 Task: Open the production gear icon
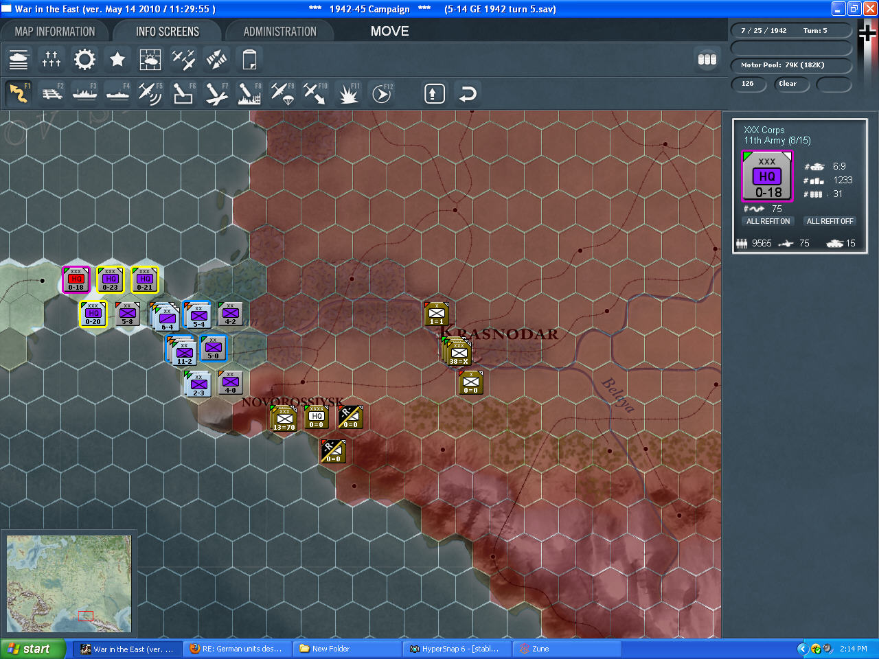(84, 60)
